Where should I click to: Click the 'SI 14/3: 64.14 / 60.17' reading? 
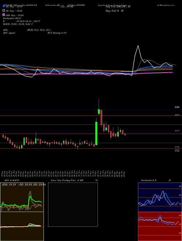pyautogui.click(x=28, y=21)
